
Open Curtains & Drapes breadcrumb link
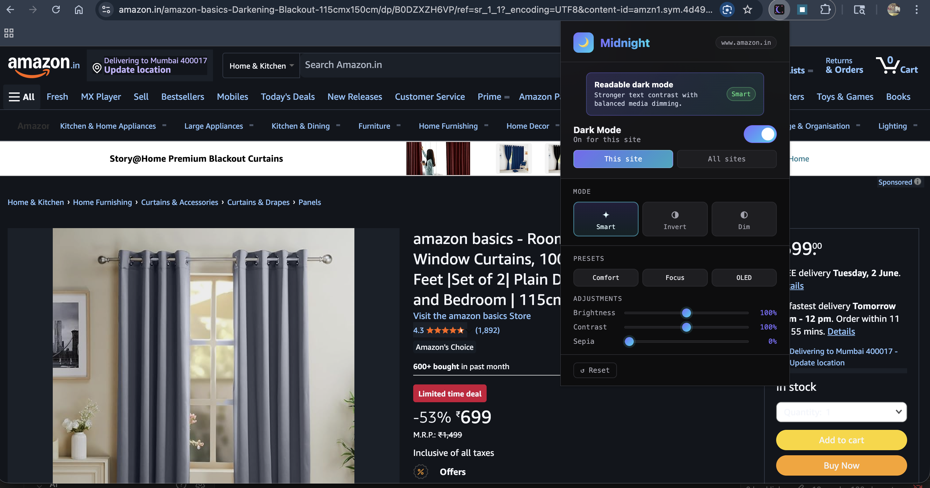coord(258,202)
